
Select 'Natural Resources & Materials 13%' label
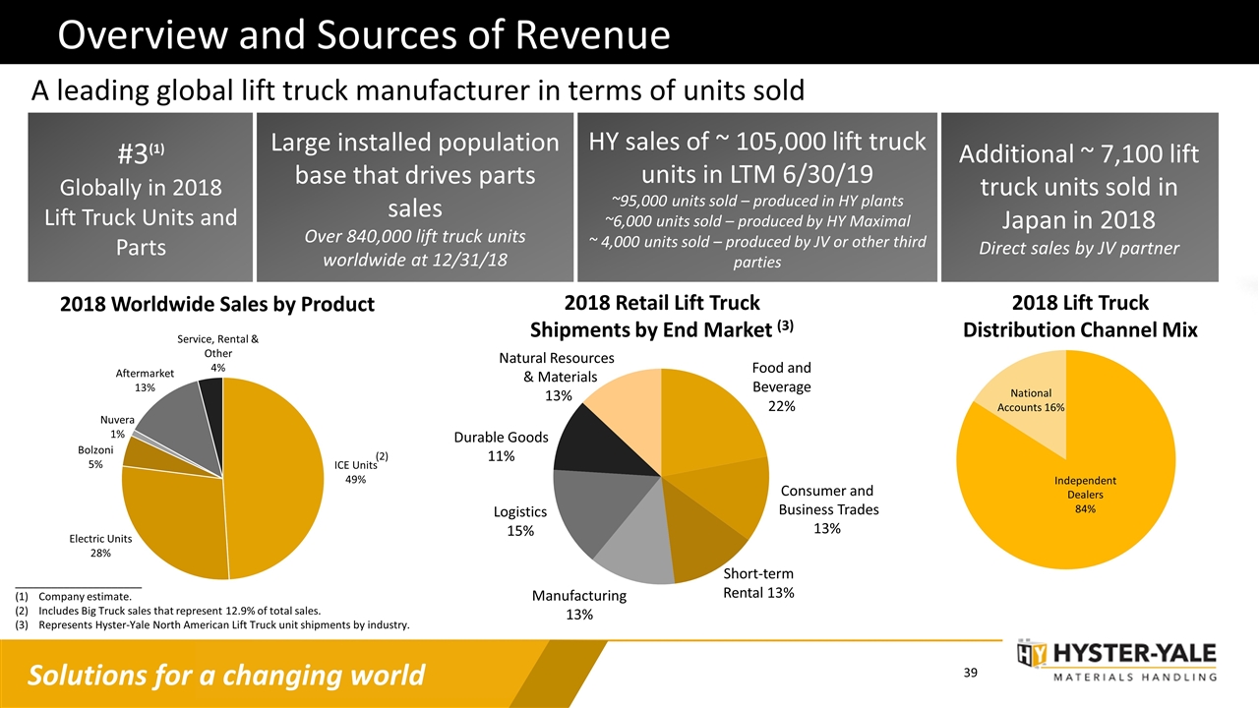(x=557, y=377)
